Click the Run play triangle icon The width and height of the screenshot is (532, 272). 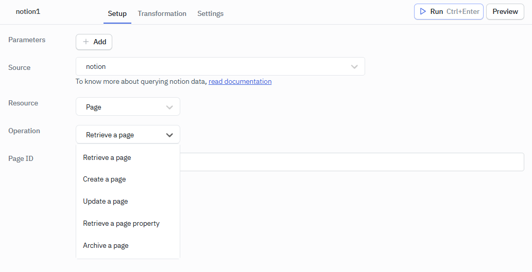[x=423, y=11]
